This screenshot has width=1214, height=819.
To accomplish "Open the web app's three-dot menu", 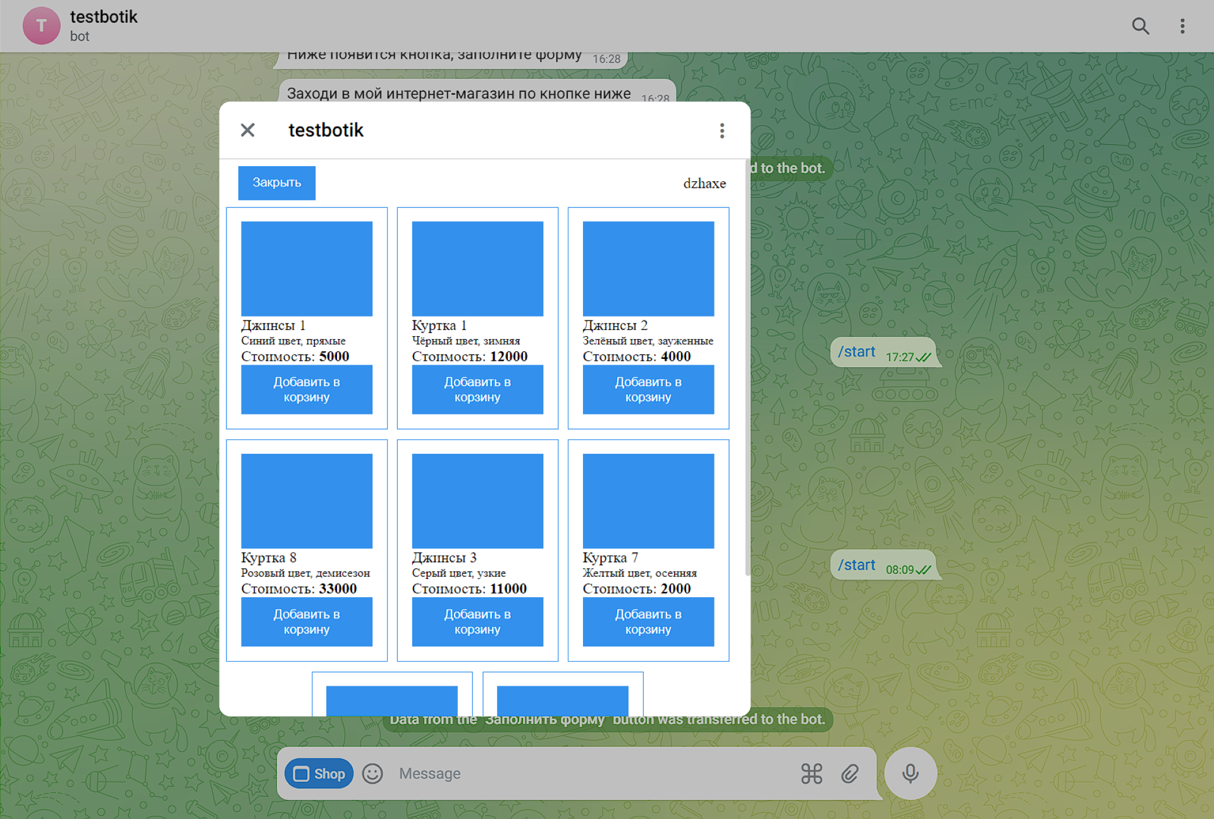I will pos(721,130).
